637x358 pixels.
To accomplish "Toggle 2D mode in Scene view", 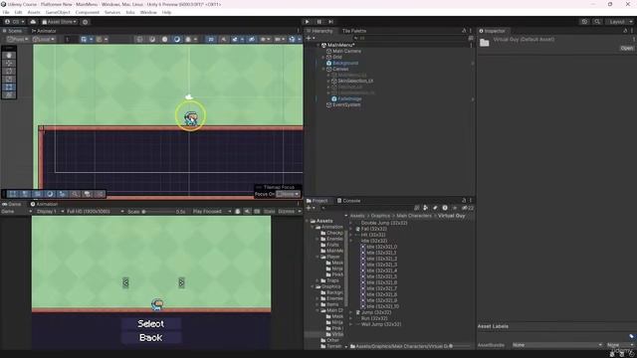I will click(x=210, y=40).
